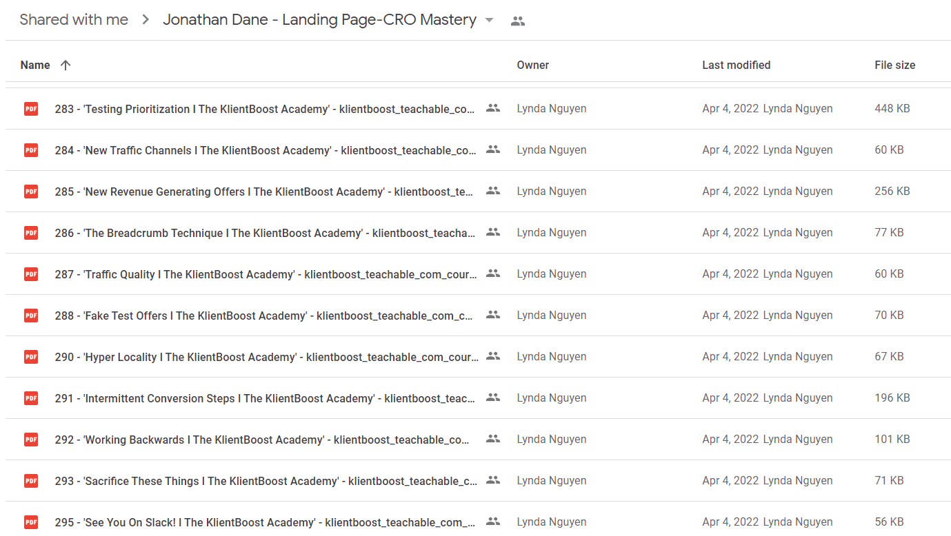Click shared people icon on file 285 row
The height and width of the screenshot is (536, 951).
point(492,191)
